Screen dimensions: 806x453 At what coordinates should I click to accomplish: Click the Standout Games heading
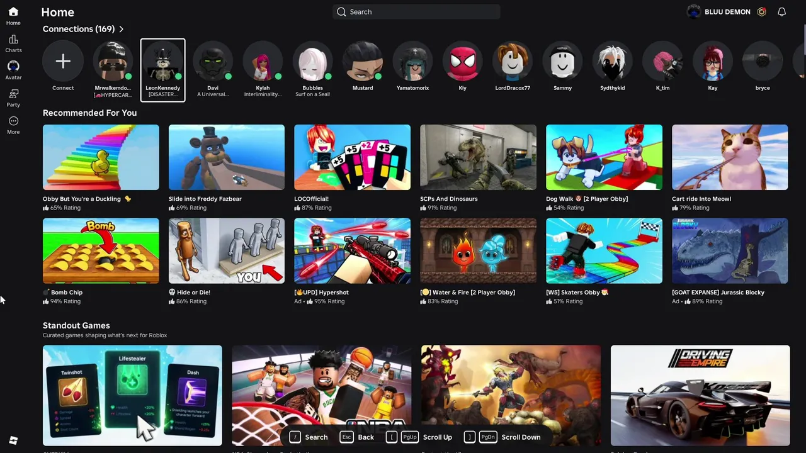pyautogui.click(x=76, y=325)
